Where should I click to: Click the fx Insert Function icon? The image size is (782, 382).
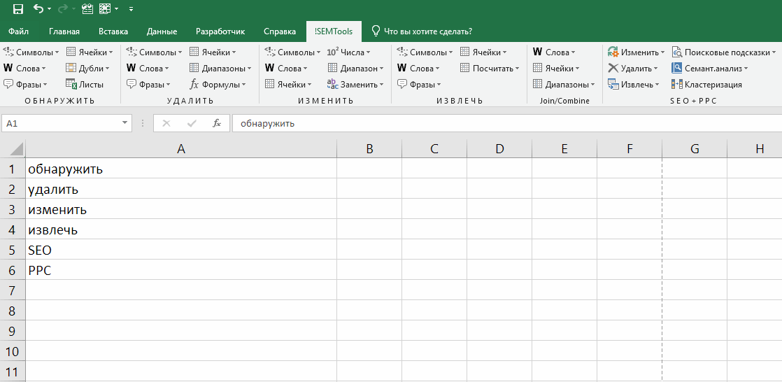point(217,123)
